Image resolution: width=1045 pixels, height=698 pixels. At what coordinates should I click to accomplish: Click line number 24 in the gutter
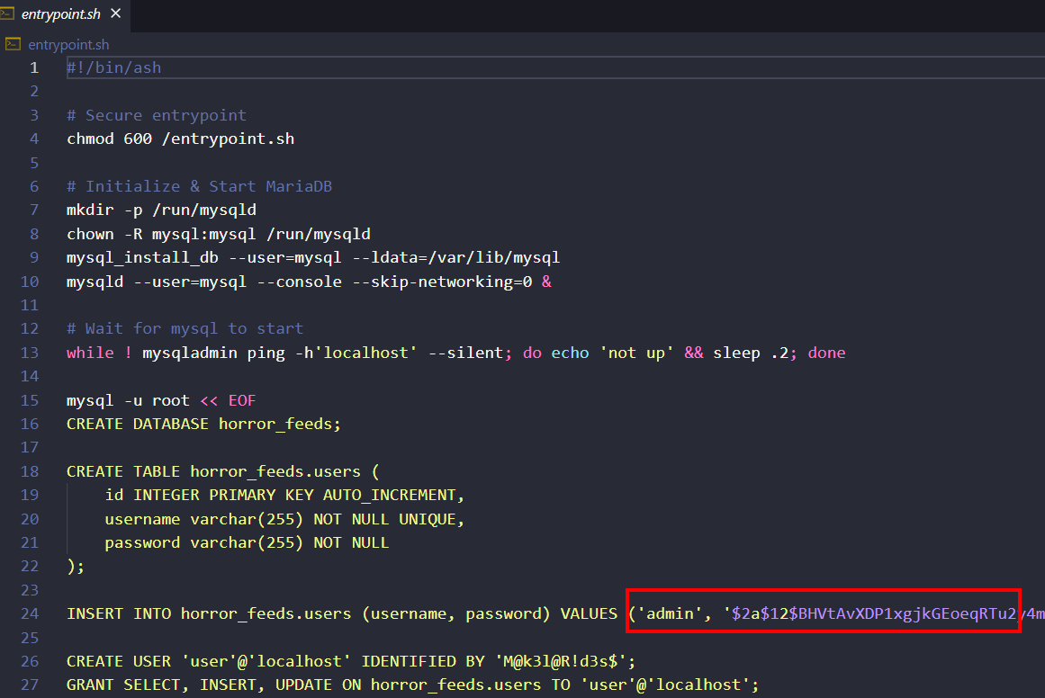pyautogui.click(x=30, y=613)
